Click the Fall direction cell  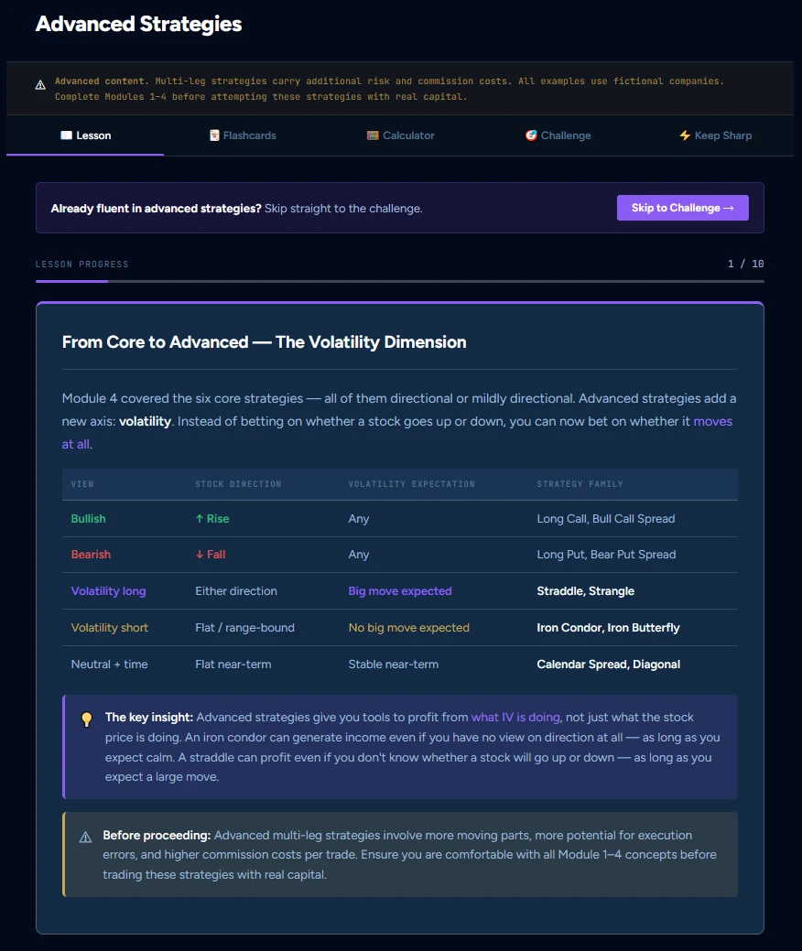[211, 555]
